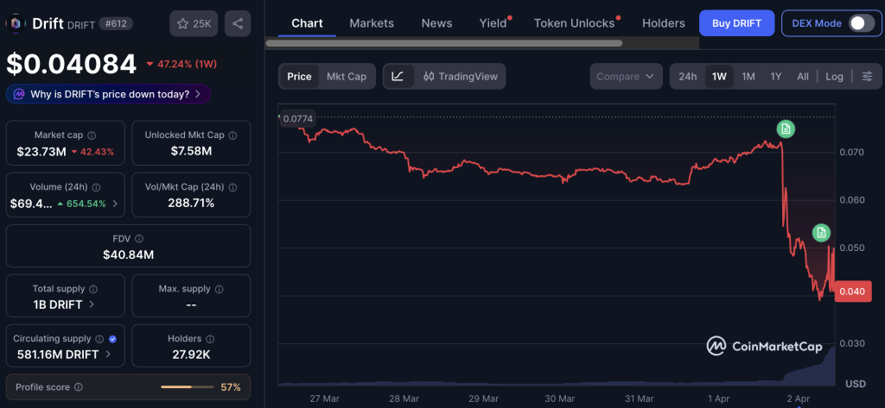885x408 pixels.
Task: Add Drift to watchlist via star button
Action: coord(194,23)
